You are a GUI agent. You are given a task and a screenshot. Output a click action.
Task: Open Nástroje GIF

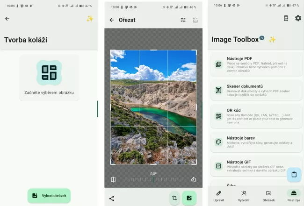pyautogui.click(x=256, y=166)
